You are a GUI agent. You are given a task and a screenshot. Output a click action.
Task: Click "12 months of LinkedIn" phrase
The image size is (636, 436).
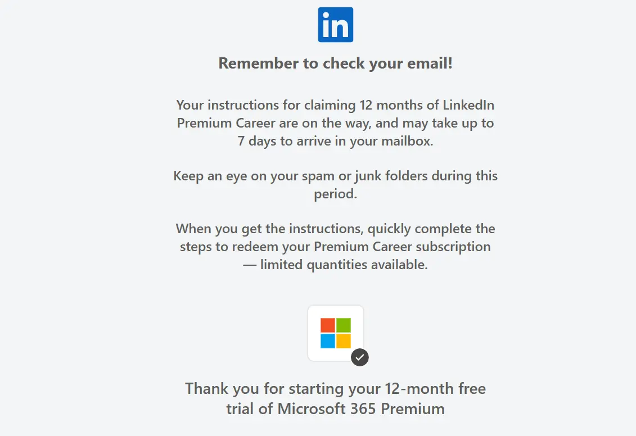427,106
